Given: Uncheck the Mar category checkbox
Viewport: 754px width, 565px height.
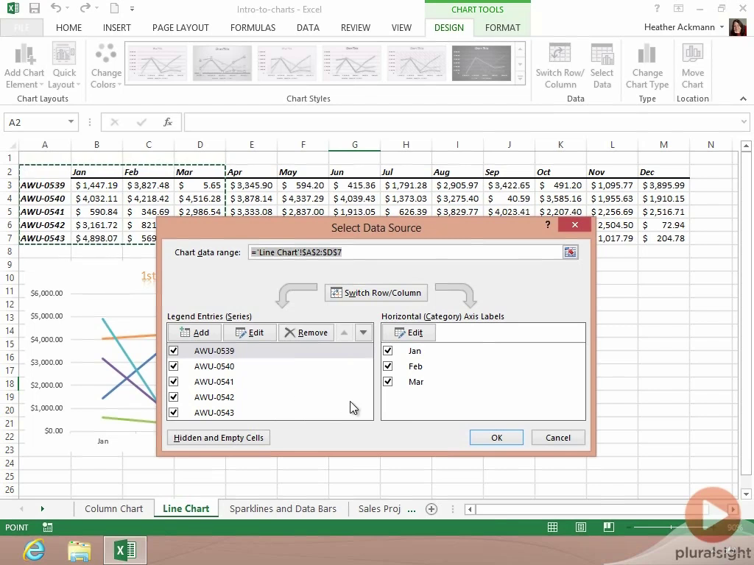Looking at the screenshot, I should pos(387,382).
